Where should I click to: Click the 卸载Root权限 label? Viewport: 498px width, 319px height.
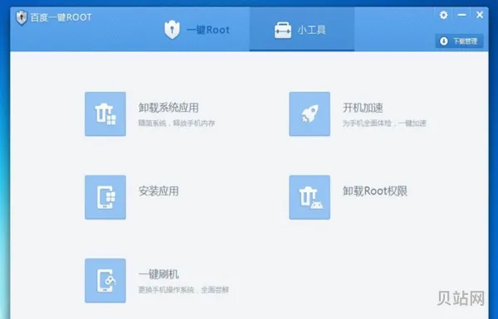click(375, 191)
